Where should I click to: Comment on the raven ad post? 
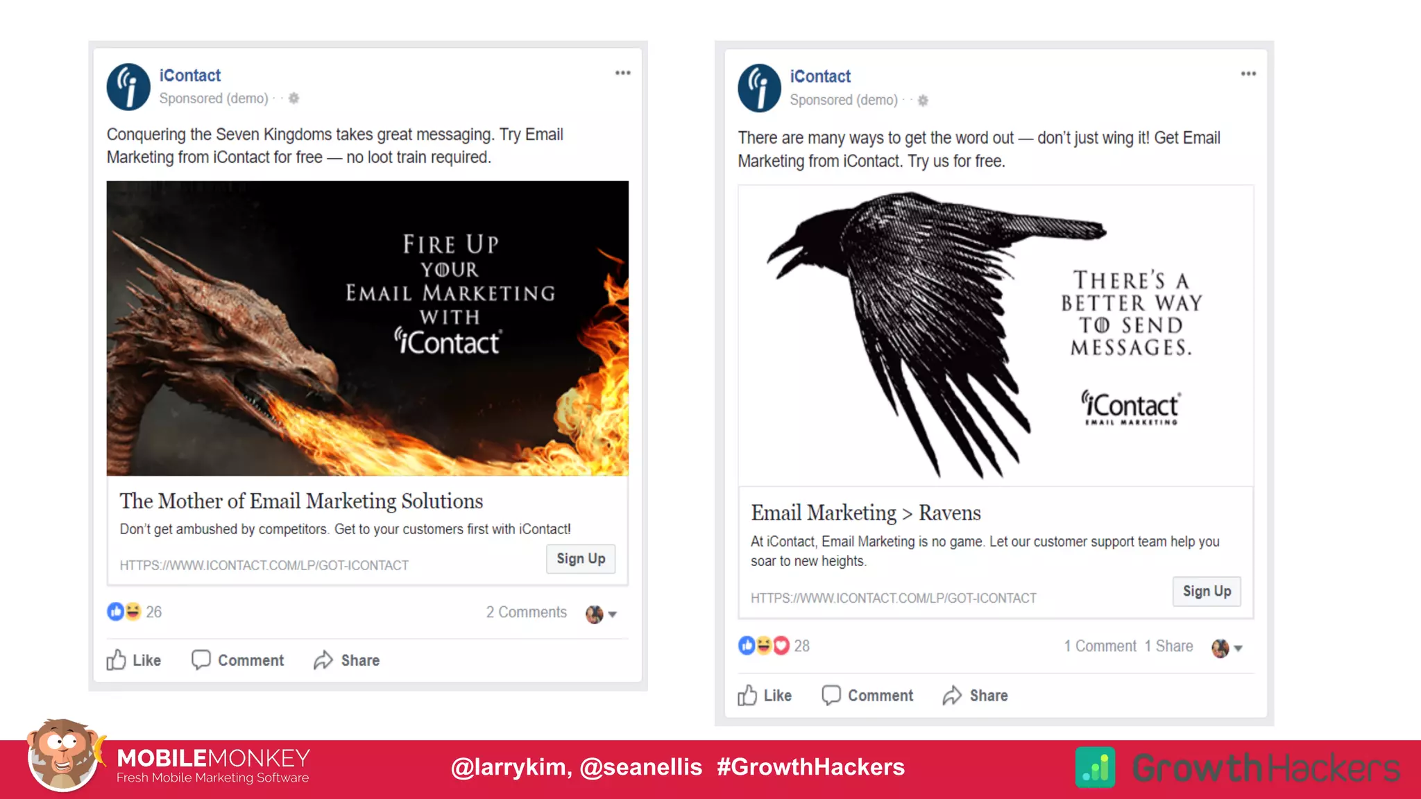(x=867, y=695)
